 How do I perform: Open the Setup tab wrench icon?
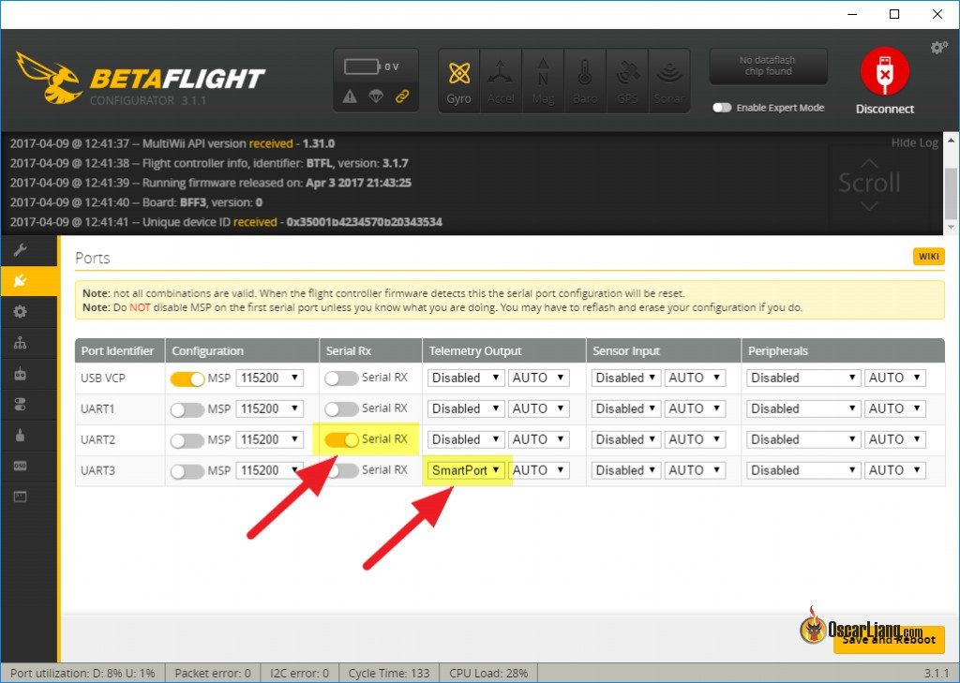[20, 250]
